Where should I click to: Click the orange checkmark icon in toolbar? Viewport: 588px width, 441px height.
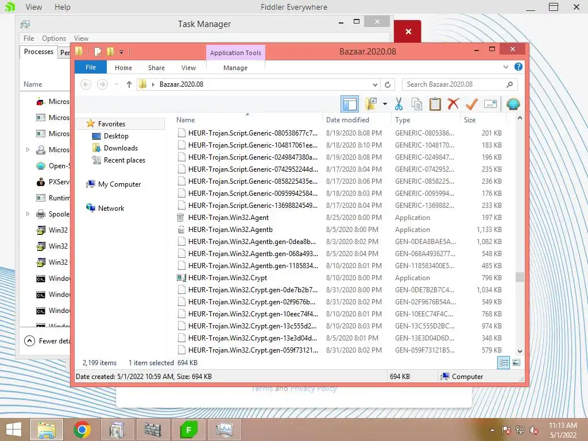(471, 104)
